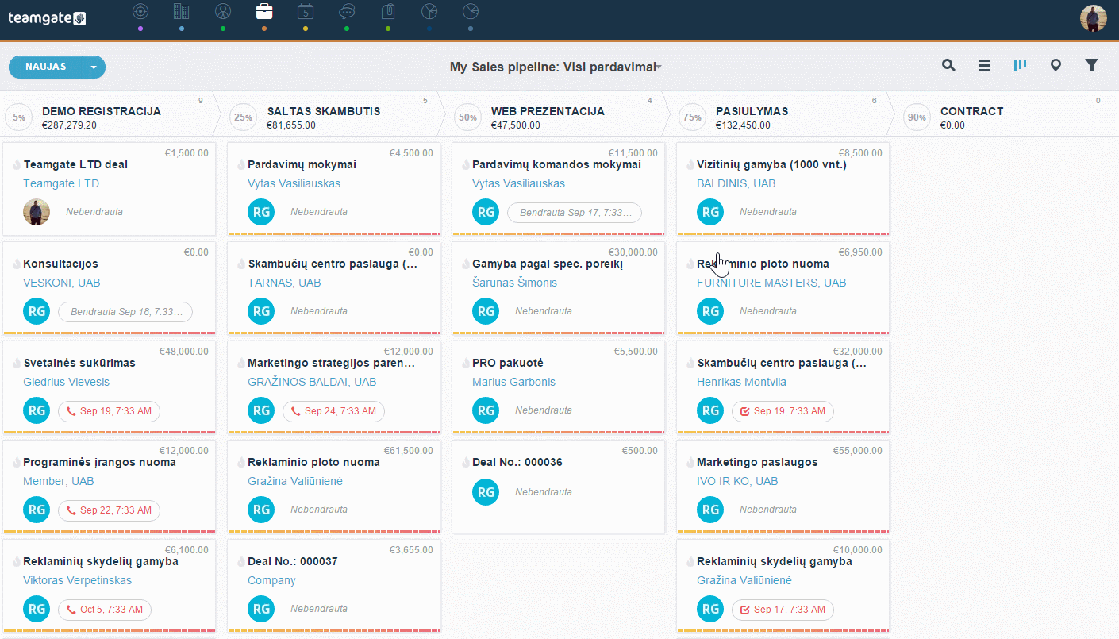Open the Teamgate LTD company link
Screen dimensions: 1119x639
coord(61,183)
